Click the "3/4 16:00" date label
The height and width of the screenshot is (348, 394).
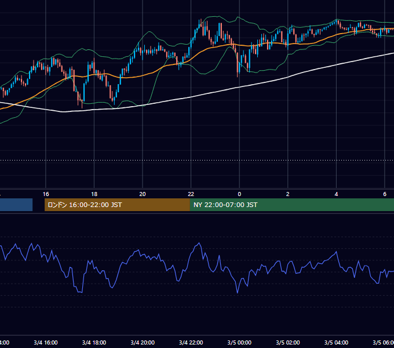point(46,342)
